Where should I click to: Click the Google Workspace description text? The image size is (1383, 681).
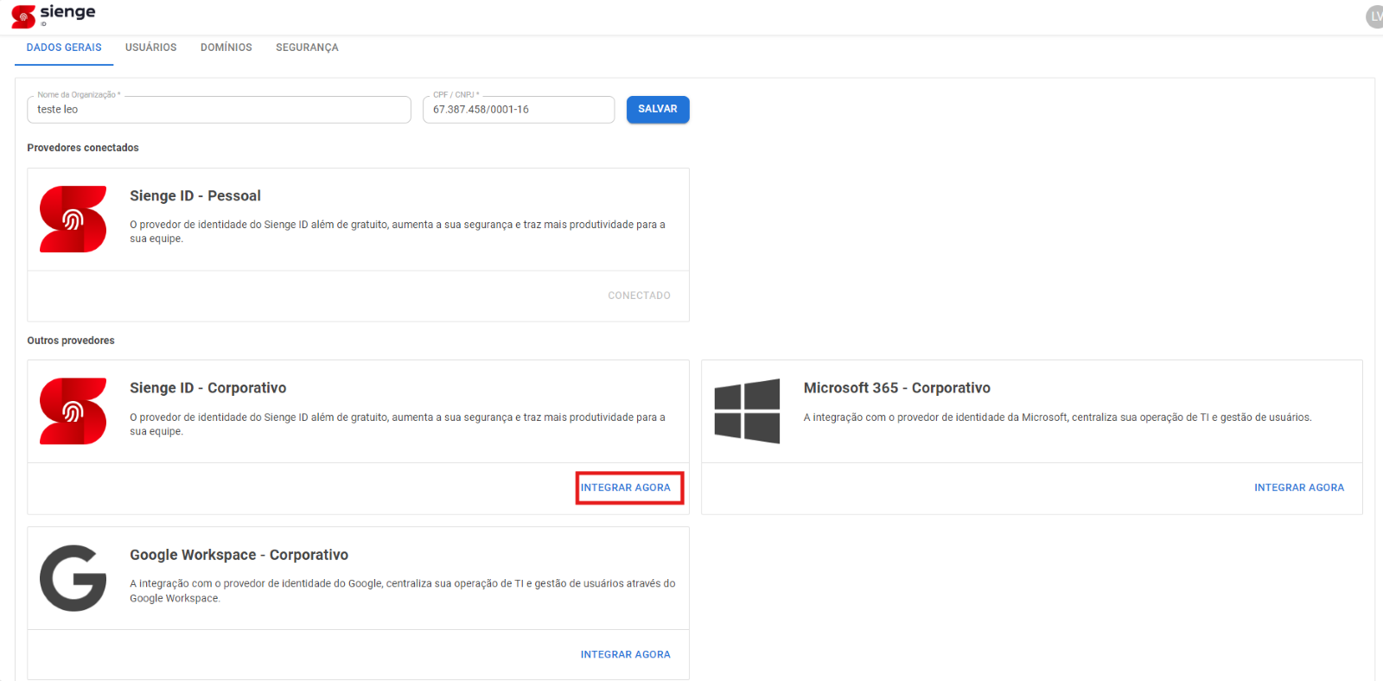[x=403, y=591]
